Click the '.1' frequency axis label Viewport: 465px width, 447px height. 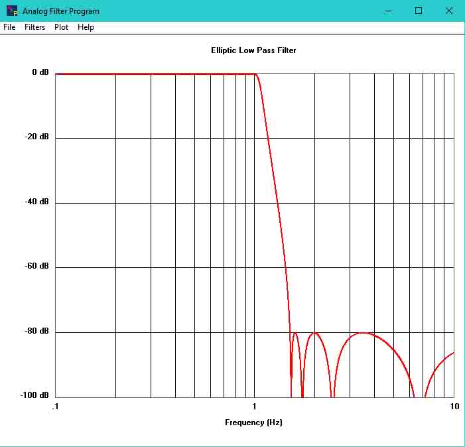tap(55, 407)
